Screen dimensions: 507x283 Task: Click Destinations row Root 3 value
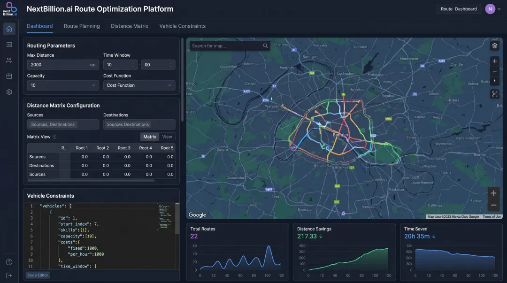[x=127, y=166]
